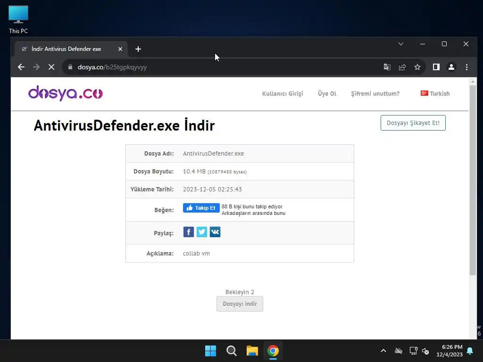Open clock showing 6:26 PM
The height and width of the screenshot is (362, 483).
(x=450, y=351)
